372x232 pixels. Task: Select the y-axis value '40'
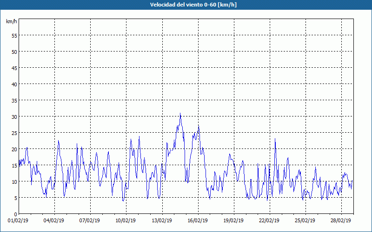coord(14,84)
